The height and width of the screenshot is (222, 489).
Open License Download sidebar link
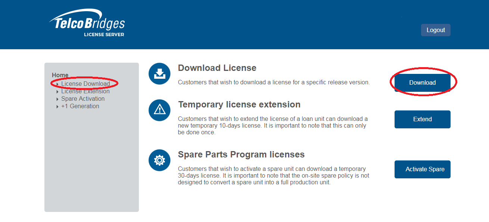85,84
